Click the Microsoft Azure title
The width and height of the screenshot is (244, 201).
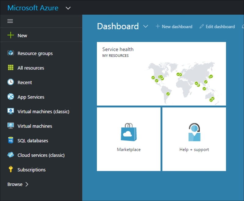(33, 8)
